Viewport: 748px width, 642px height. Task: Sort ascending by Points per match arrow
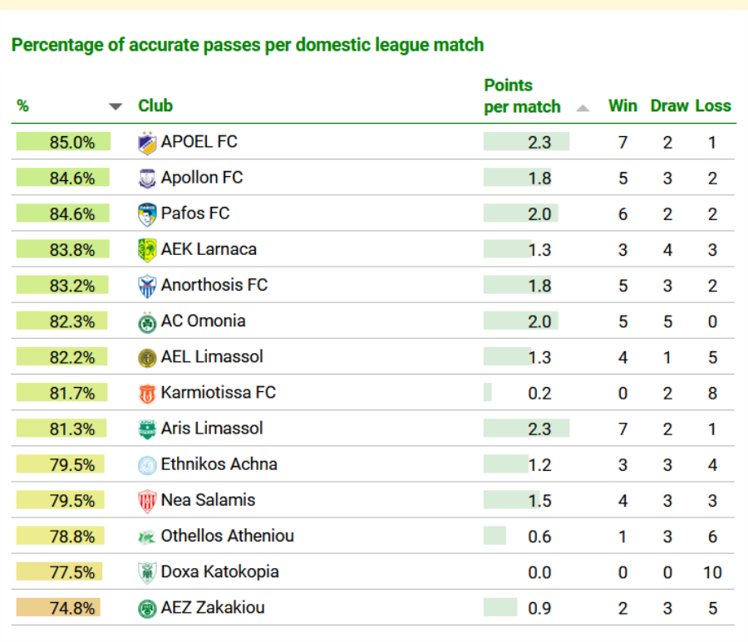pos(583,108)
